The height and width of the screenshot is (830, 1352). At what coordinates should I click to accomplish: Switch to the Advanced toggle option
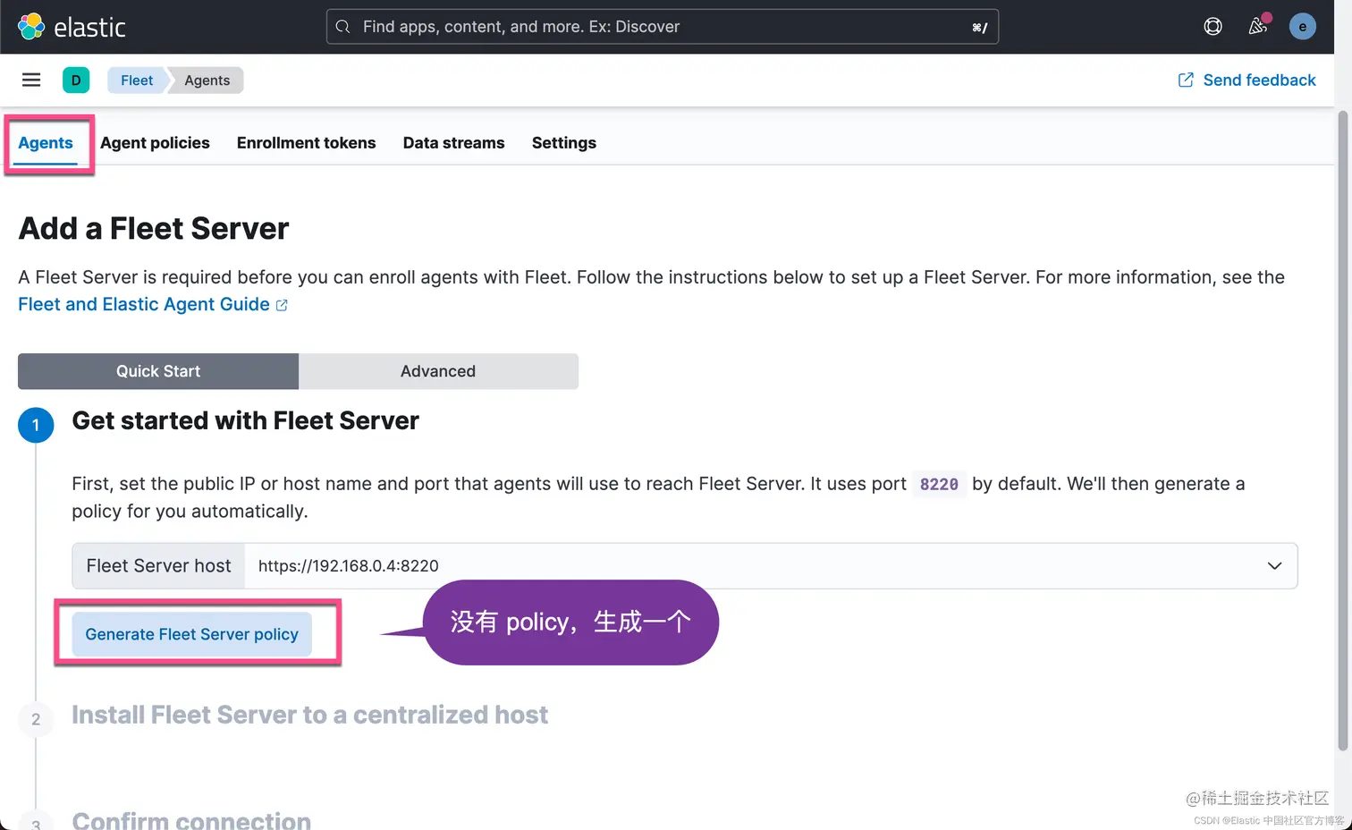[x=438, y=371]
